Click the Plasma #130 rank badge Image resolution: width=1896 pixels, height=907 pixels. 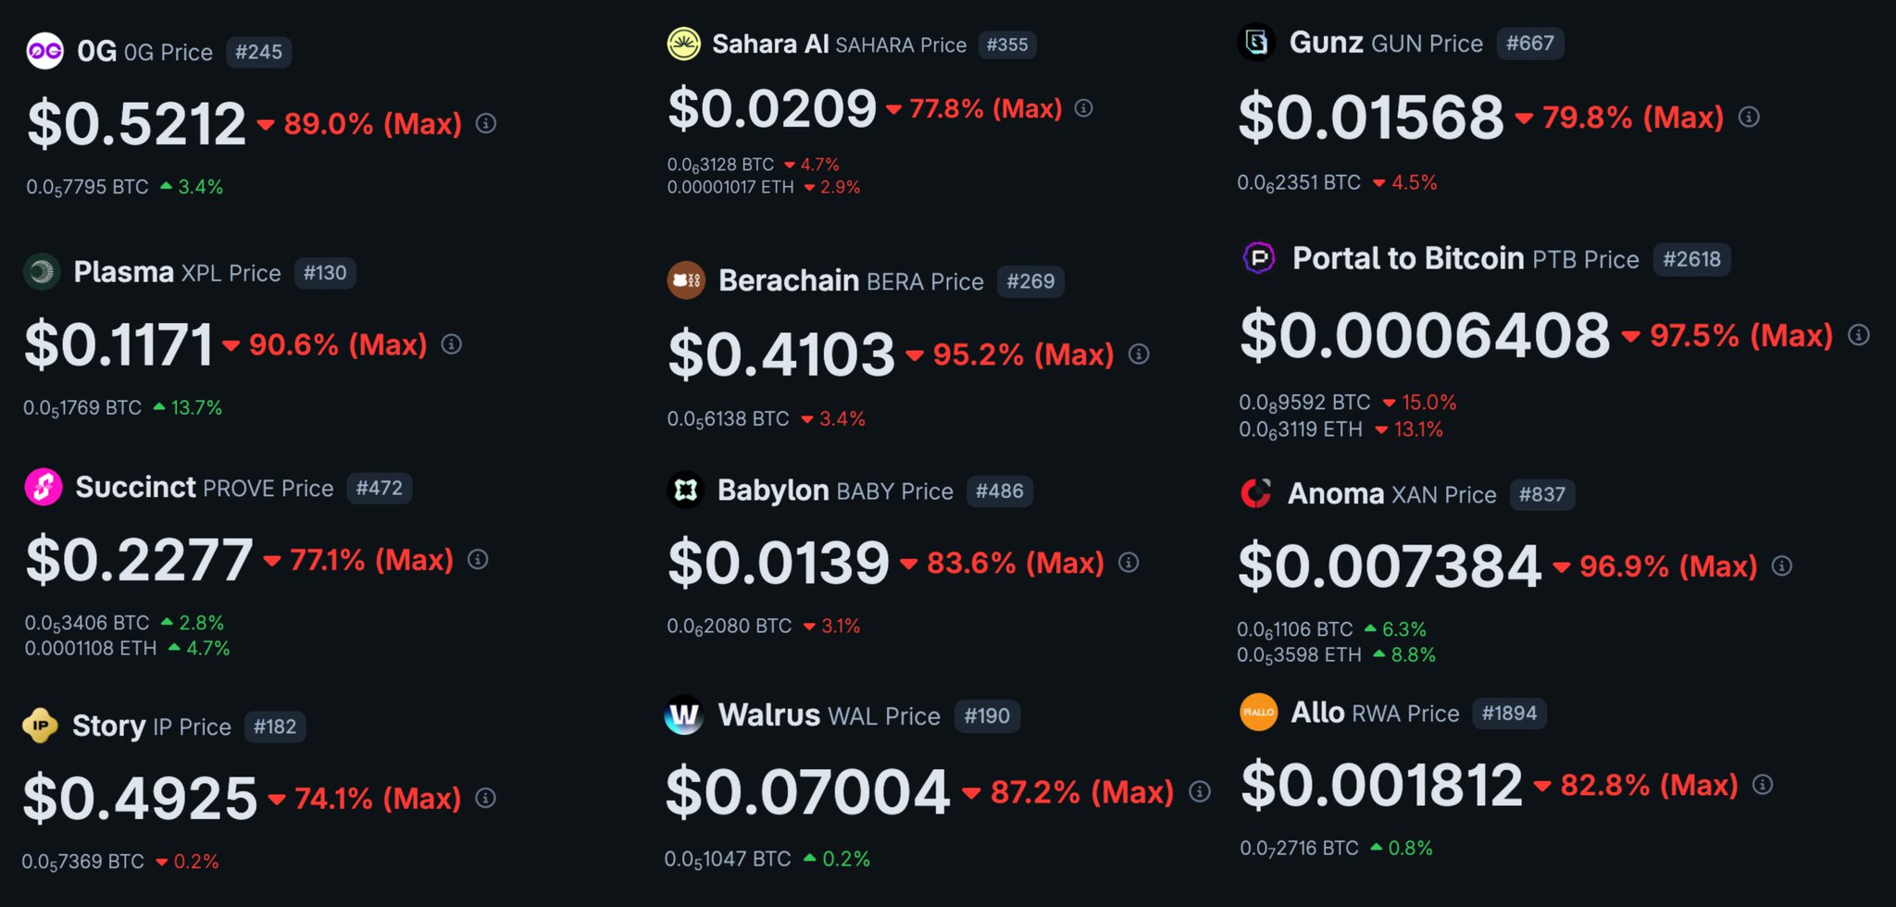point(325,273)
